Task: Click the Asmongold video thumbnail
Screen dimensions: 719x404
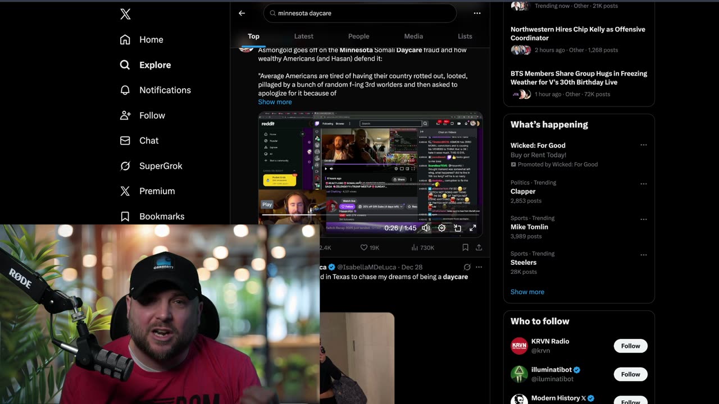Action: point(370,174)
